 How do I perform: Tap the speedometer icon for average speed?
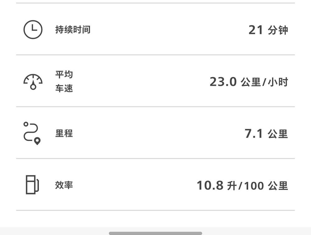click(x=33, y=82)
